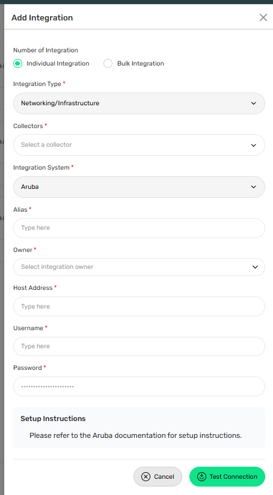Click the Integration Type chevron arrow
The image size is (273, 495).
tap(253, 103)
